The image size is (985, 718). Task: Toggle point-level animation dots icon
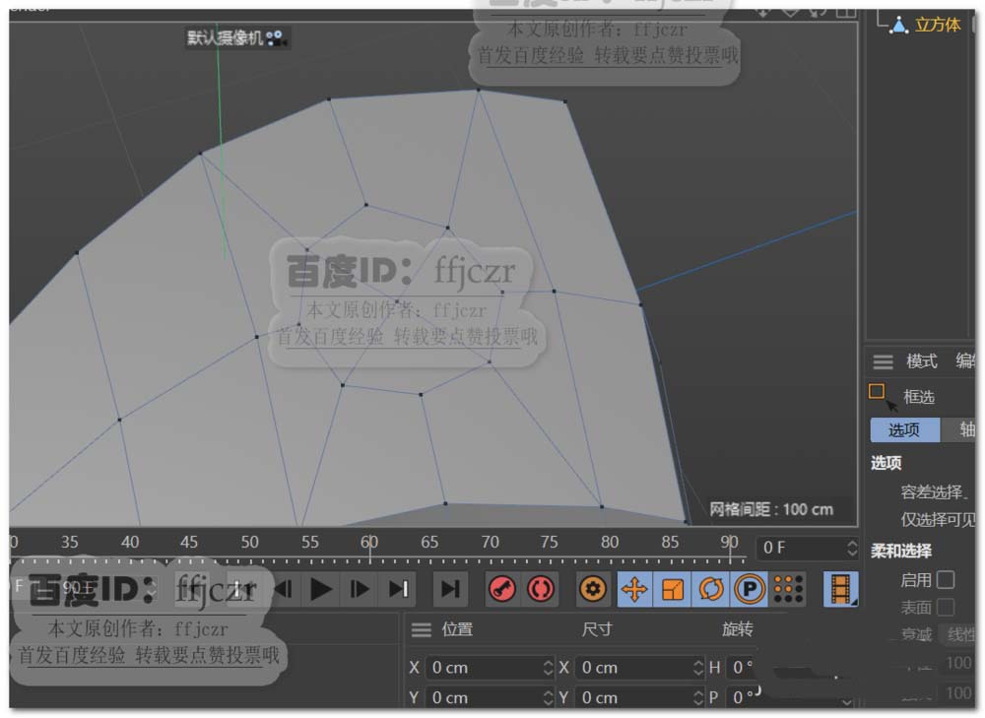tap(788, 589)
